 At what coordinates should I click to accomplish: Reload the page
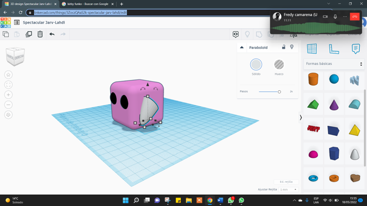[x=21, y=12]
